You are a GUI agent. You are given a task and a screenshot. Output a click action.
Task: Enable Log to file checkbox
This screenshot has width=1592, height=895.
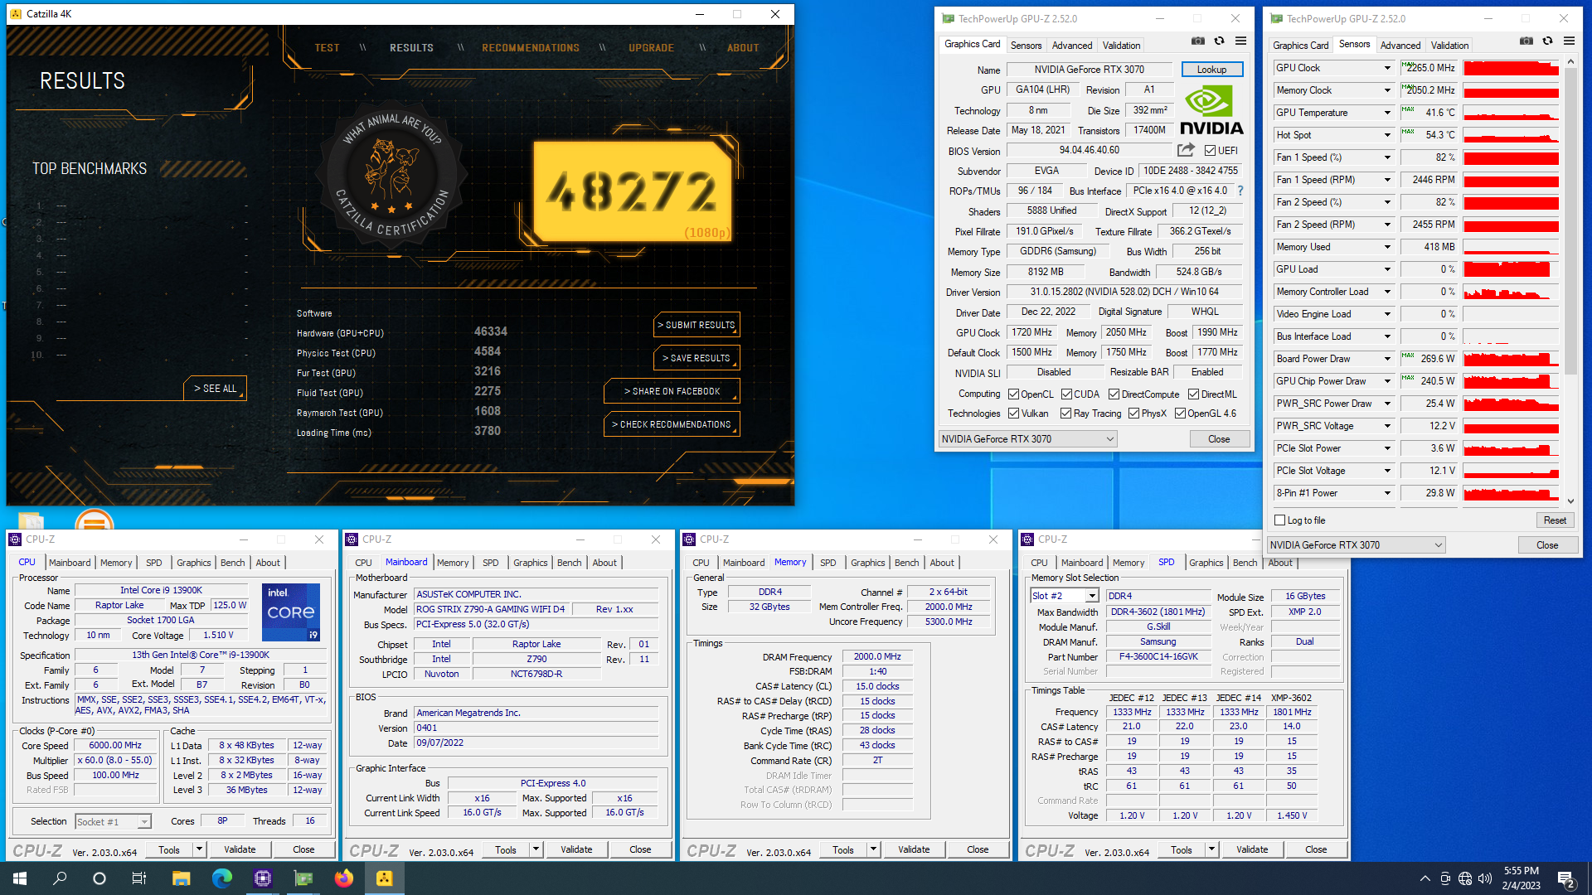(x=1279, y=520)
